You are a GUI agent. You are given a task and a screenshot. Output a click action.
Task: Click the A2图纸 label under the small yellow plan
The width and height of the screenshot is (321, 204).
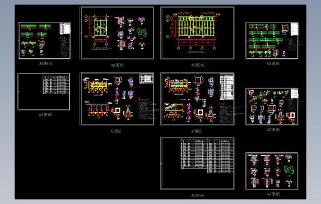pos(117,65)
